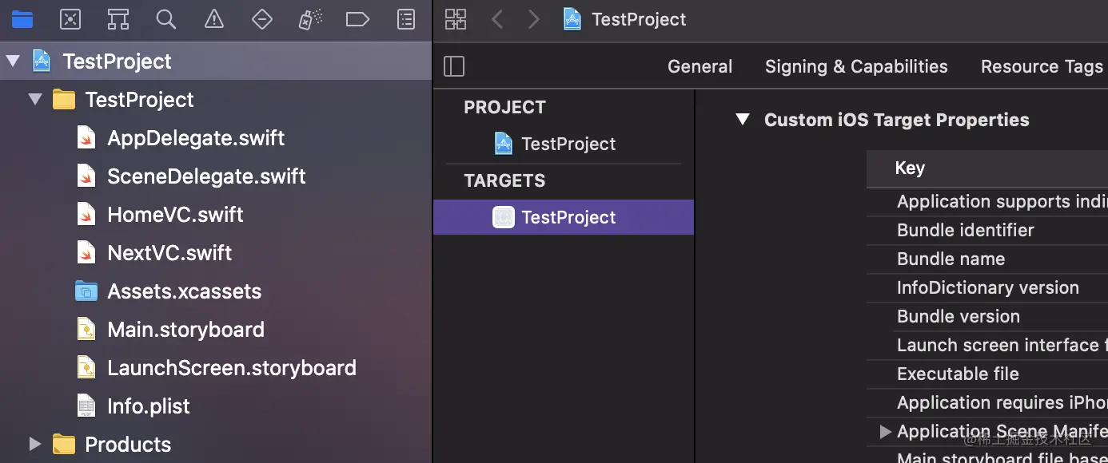Open the Find navigator magnifier icon
1108x463 pixels.
(166, 18)
